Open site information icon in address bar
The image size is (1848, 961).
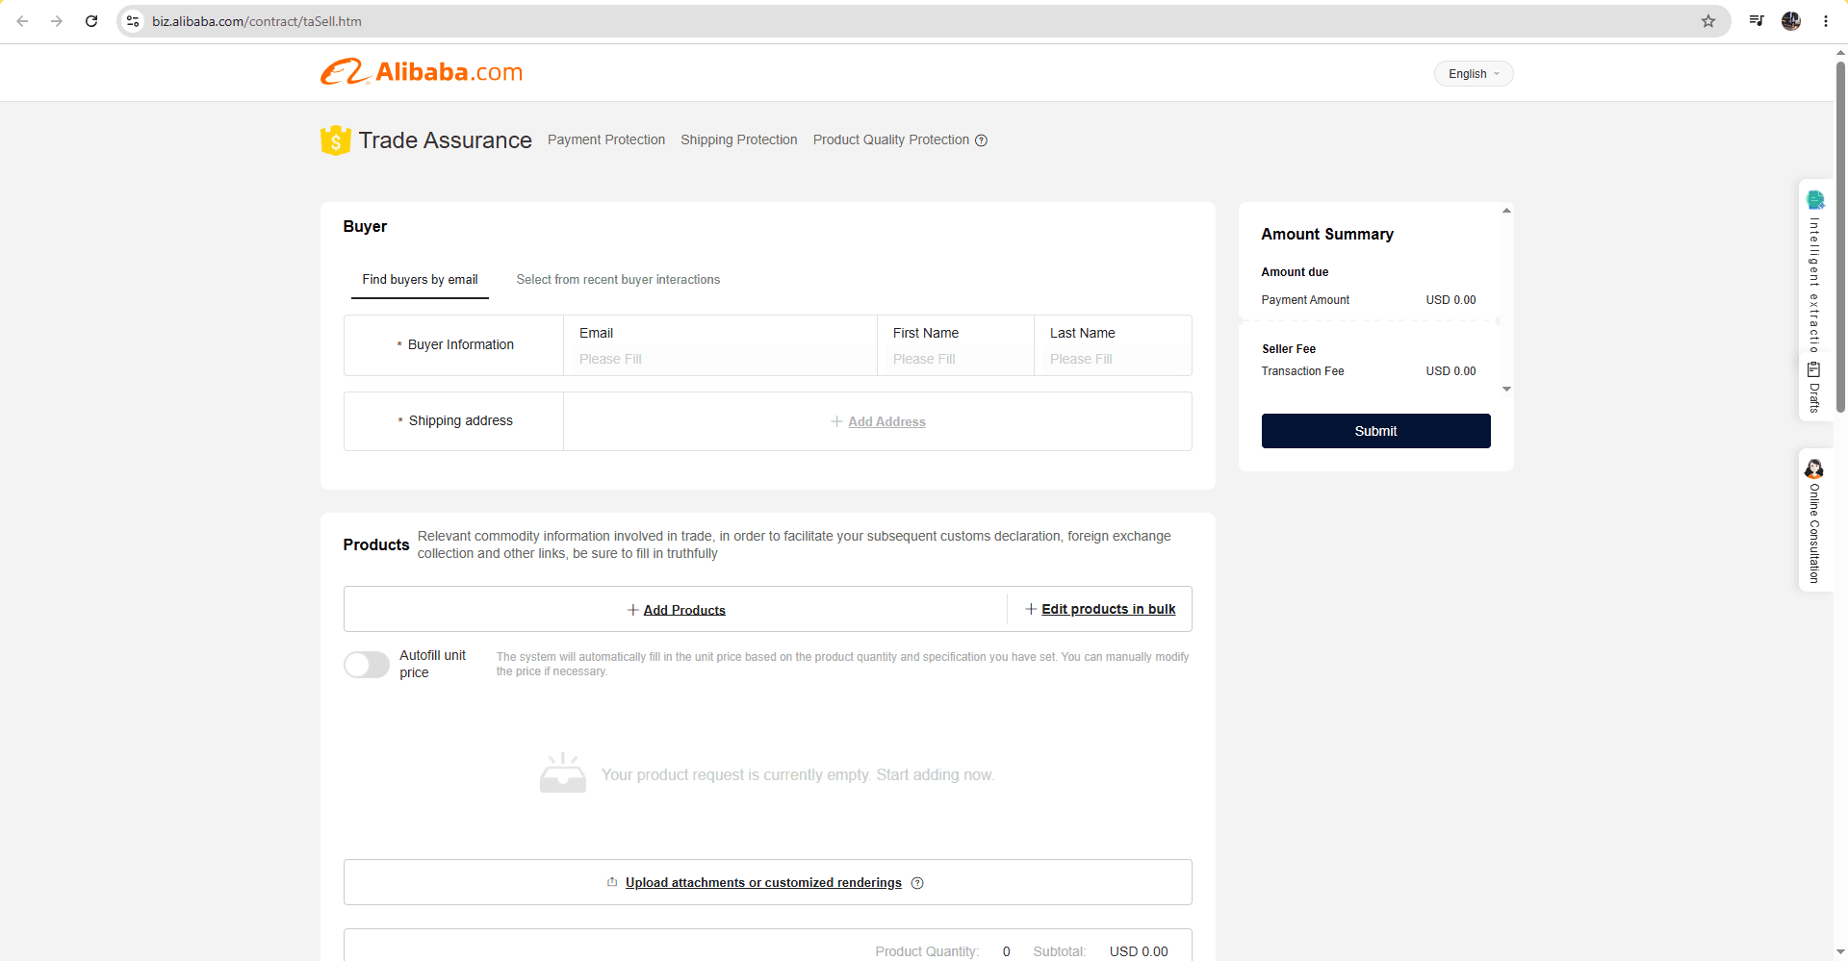(x=133, y=21)
